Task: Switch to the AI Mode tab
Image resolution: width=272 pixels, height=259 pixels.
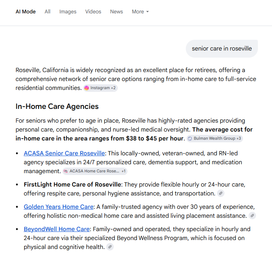Action: (26, 12)
